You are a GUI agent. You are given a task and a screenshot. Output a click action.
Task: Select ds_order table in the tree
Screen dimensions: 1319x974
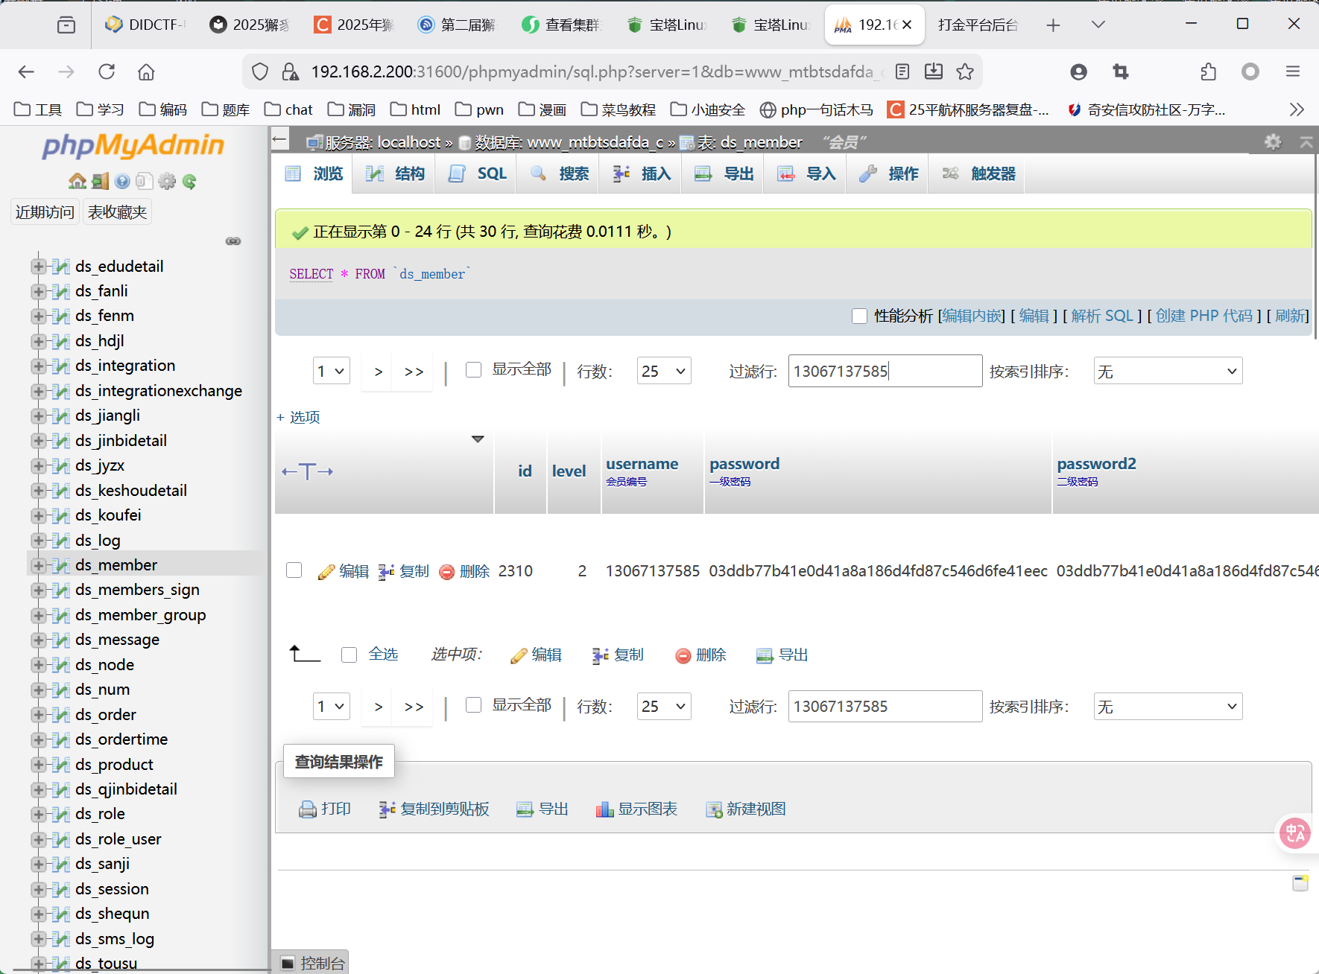point(106,715)
